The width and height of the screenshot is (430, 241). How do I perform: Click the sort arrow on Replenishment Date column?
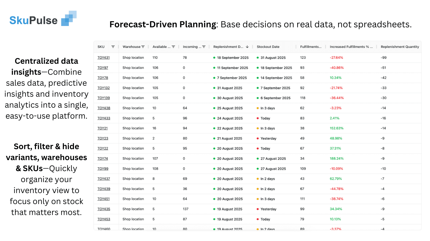[x=247, y=47]
